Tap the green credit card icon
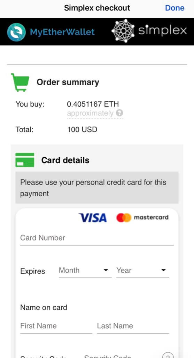 (x=25, y=160)
